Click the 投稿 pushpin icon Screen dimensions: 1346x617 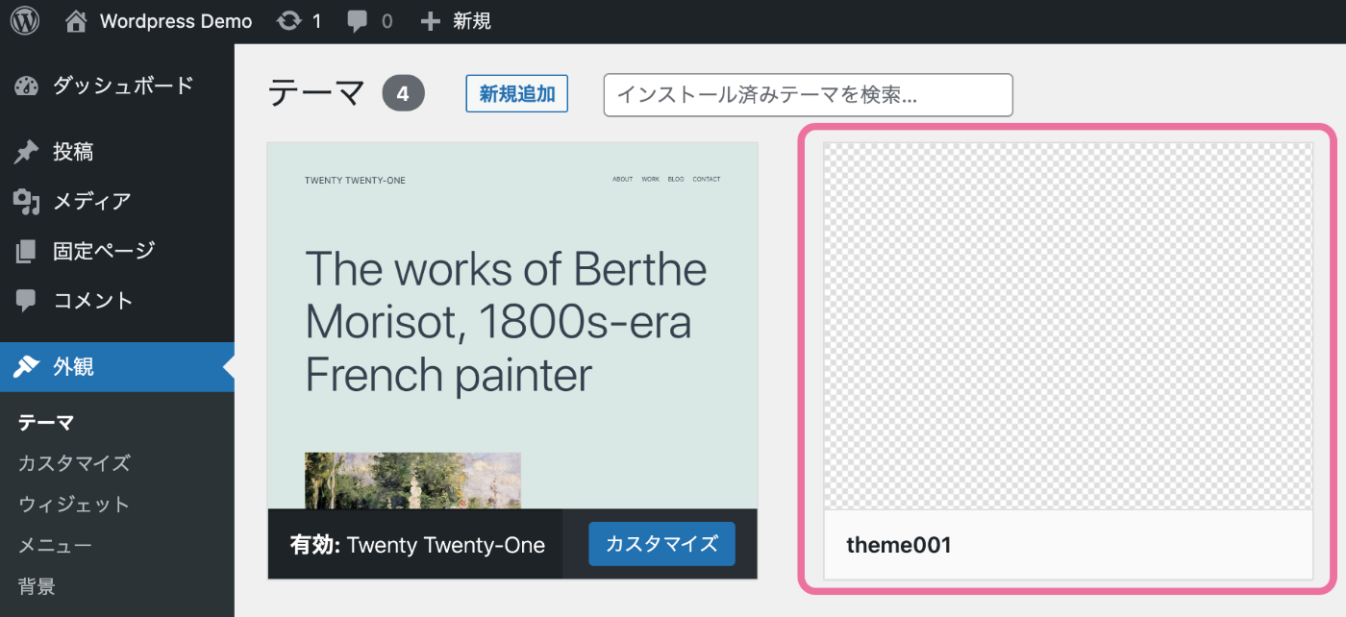point(26,152)
